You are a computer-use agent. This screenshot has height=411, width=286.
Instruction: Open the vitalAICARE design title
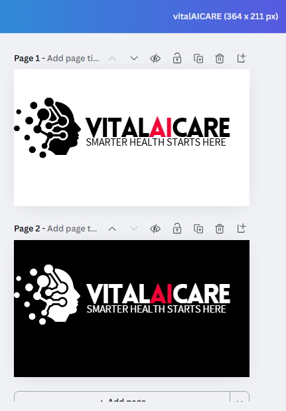coord(226,17)
